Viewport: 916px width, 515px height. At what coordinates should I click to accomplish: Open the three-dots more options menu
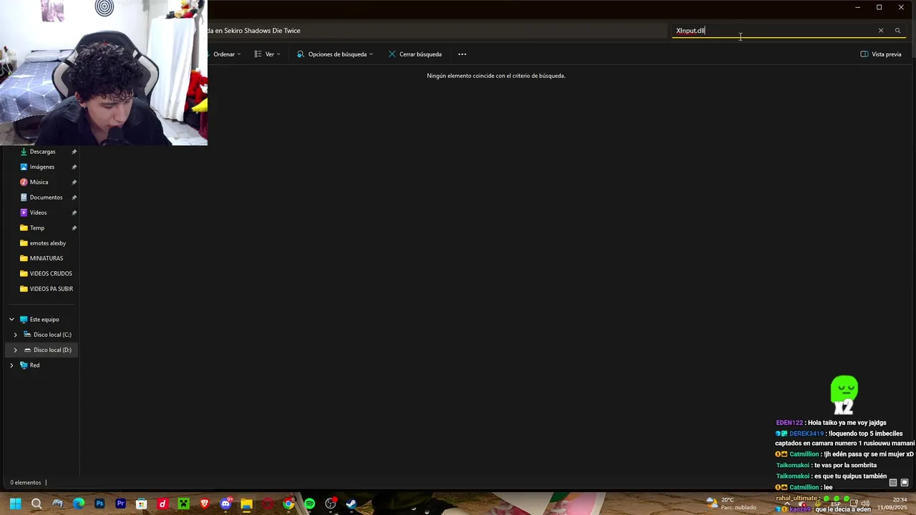coord(462,54)
